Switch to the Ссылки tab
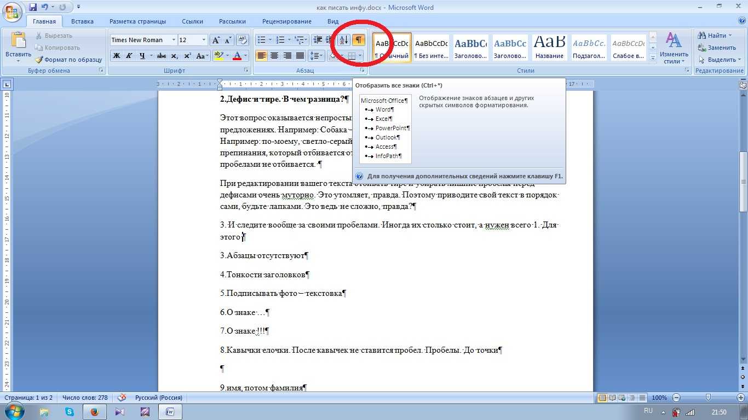 pos(192,21)
